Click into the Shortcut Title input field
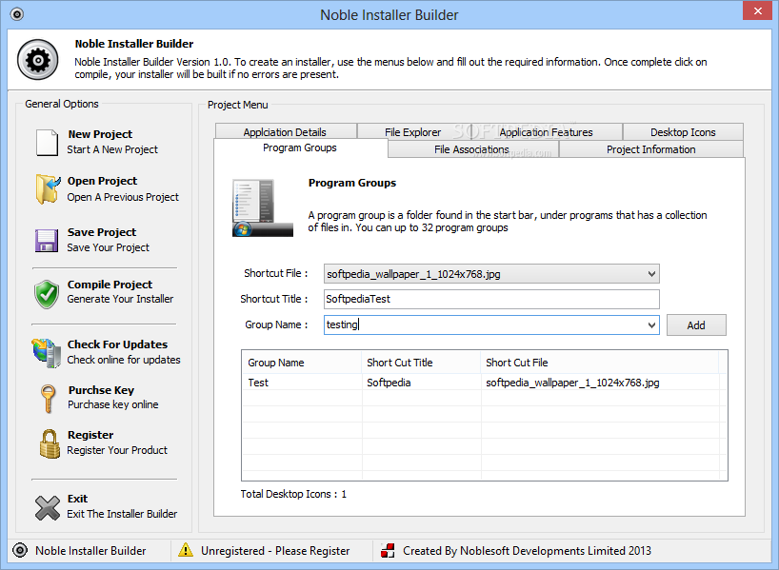 (x=491, y=300)
